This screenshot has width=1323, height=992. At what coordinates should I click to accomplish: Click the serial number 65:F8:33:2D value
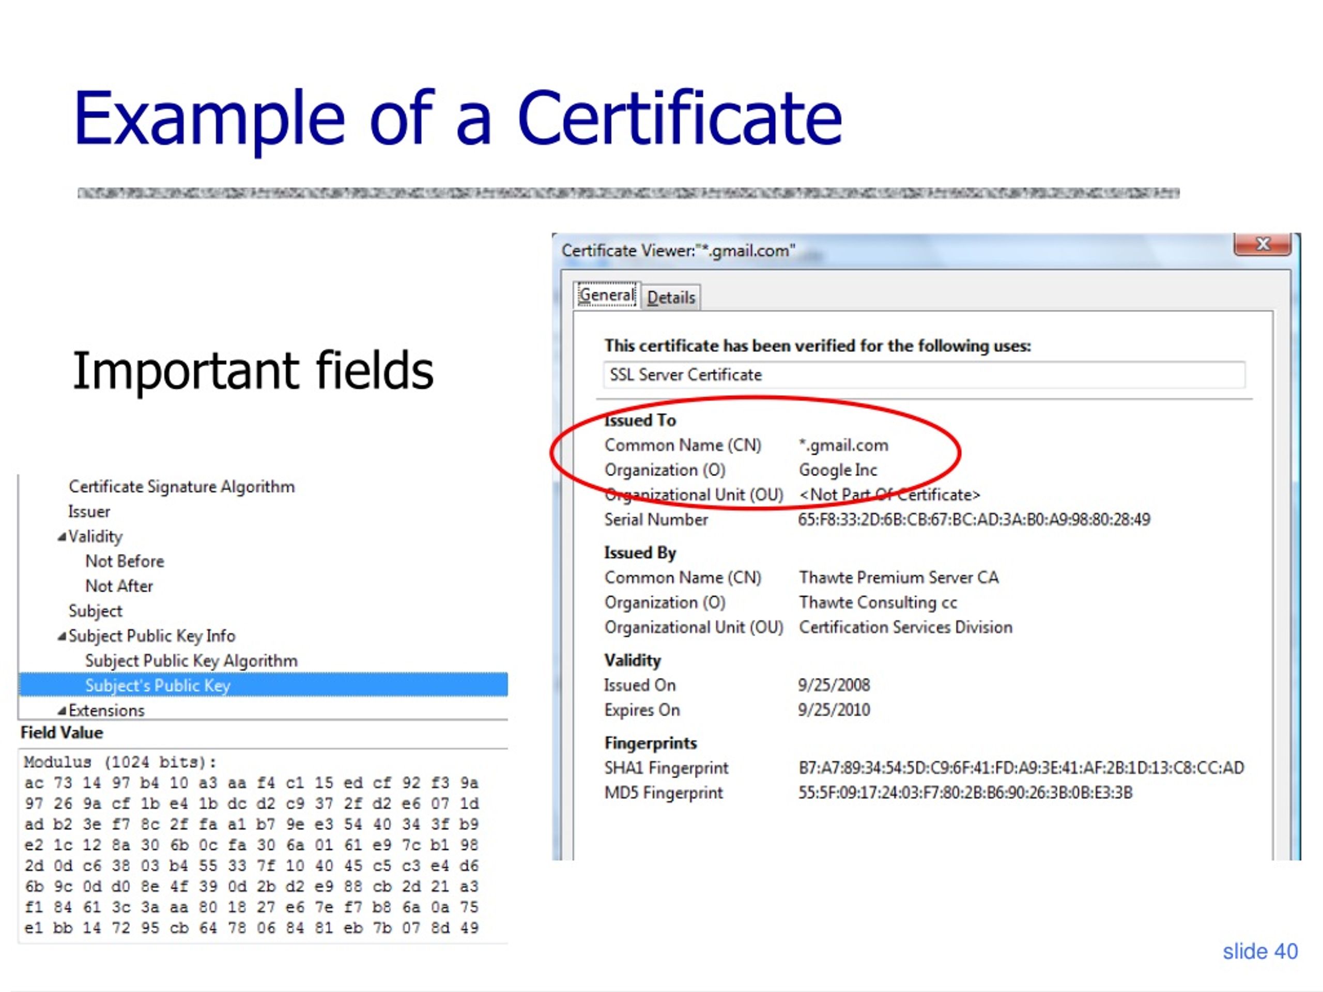click(x=974, y=520)
